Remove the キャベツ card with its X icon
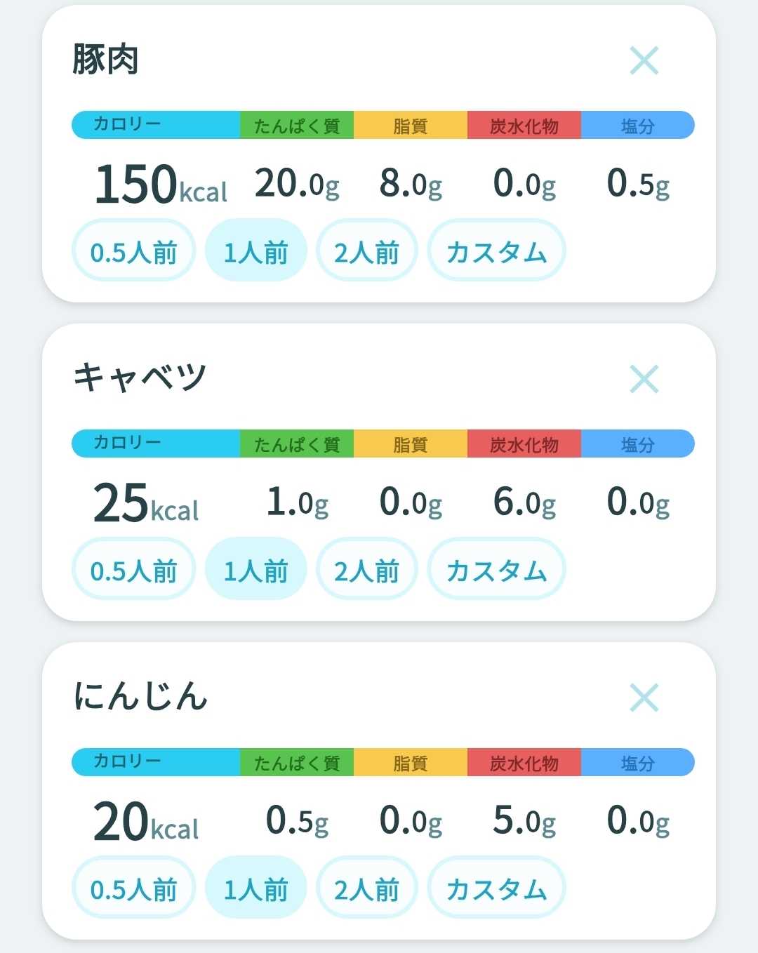The image size is (758, 953). pos(644,379)
